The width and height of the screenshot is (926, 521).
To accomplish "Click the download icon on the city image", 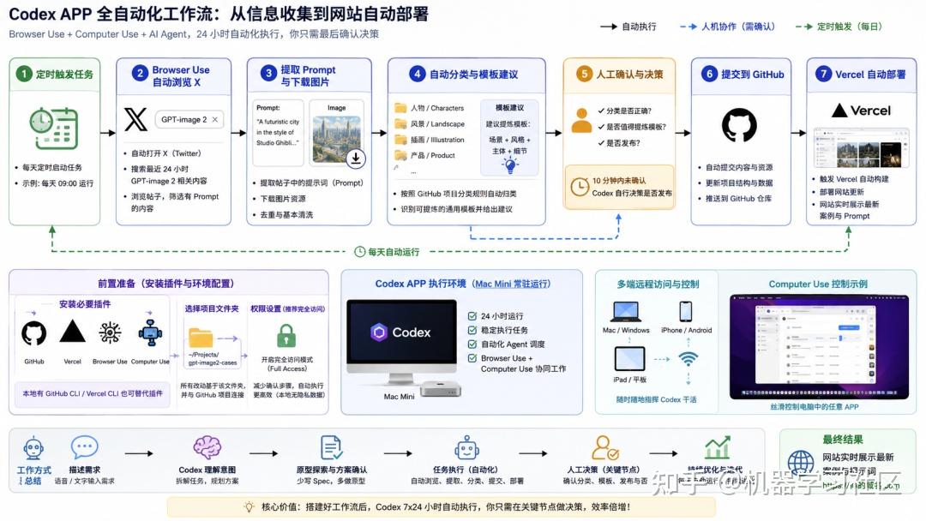I will click(356, 159).
